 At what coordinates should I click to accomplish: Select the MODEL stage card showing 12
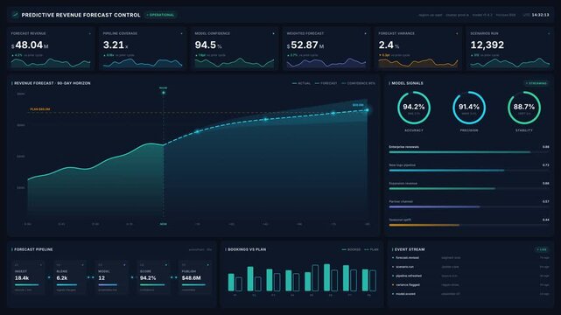coord(112,277)
